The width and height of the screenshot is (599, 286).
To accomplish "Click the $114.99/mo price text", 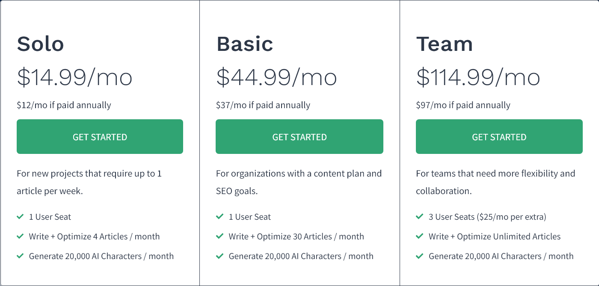I will click(x=478, y=77).
